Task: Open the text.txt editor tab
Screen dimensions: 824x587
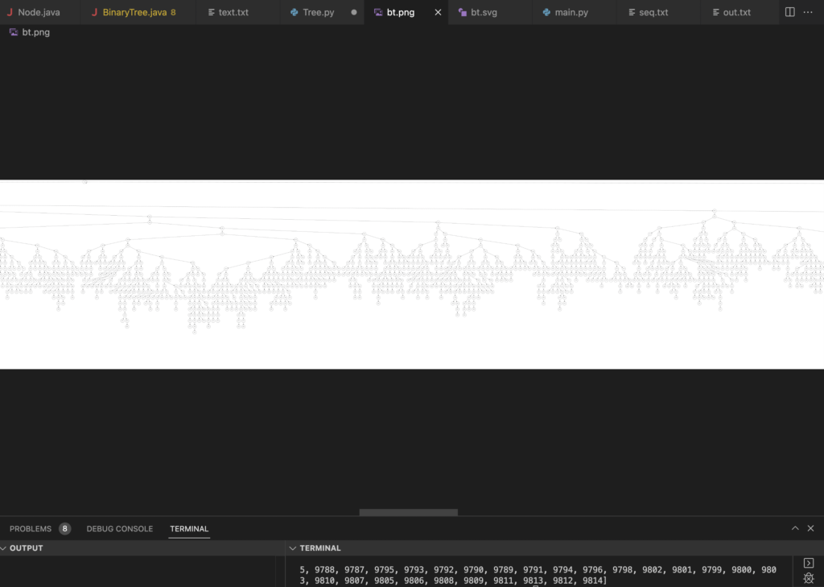Action: tap(233, 13)
